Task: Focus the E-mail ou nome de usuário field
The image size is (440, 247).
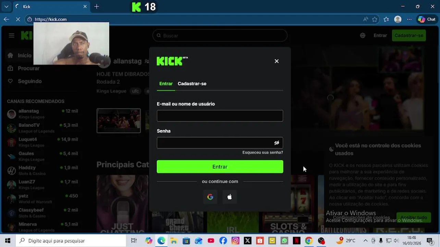Action: click(220, 116)
